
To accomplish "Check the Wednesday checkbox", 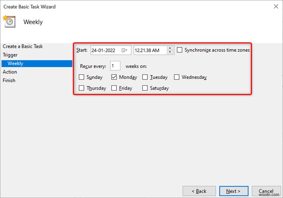I will (176, 77).
